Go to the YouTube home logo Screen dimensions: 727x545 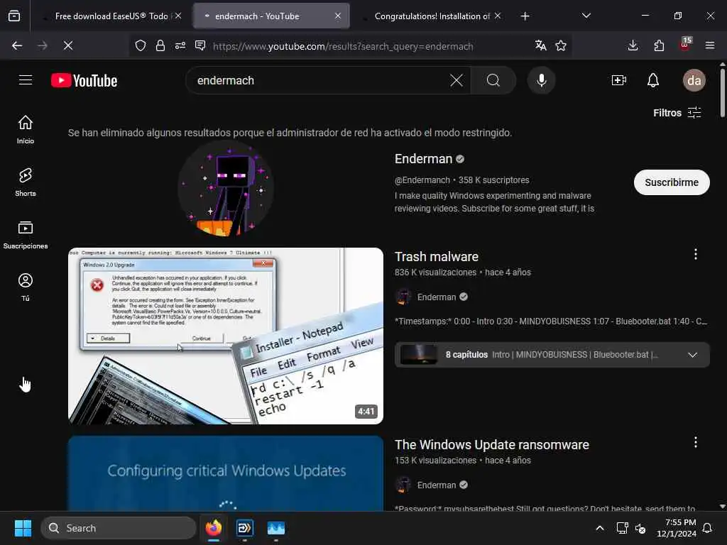[x=84, y=80]
